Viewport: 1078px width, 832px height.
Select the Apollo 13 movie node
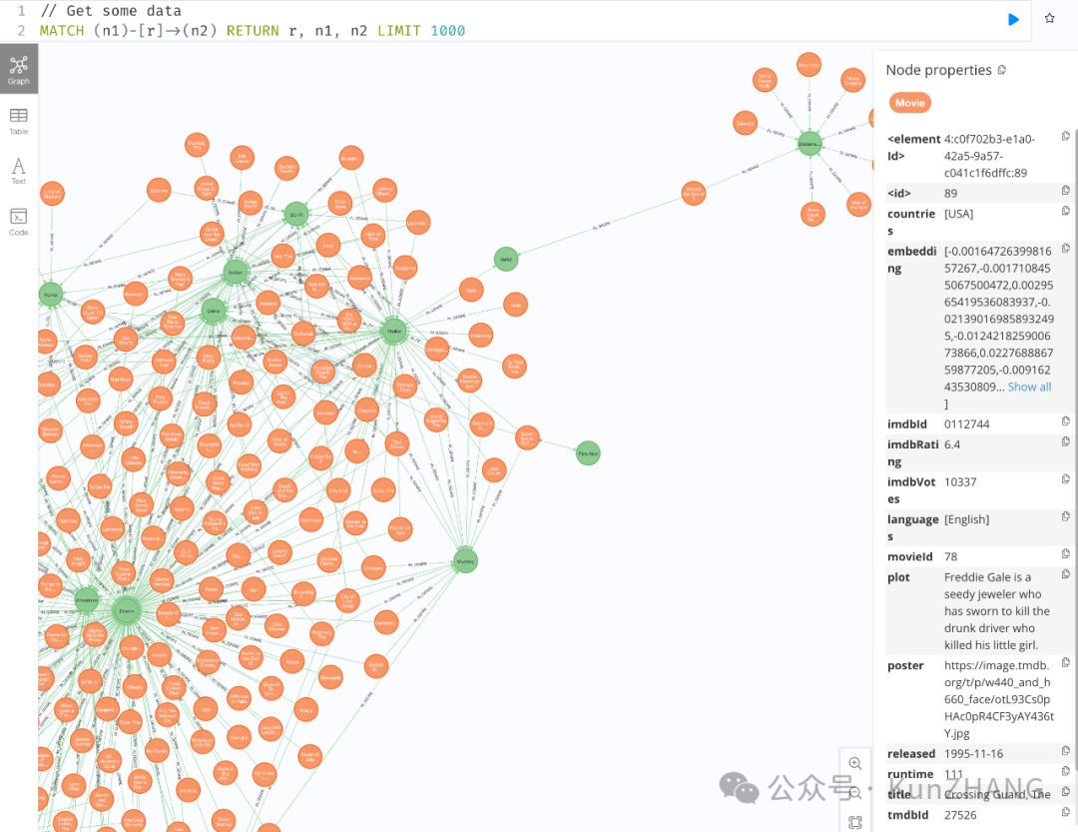click(x=240, y=425)
